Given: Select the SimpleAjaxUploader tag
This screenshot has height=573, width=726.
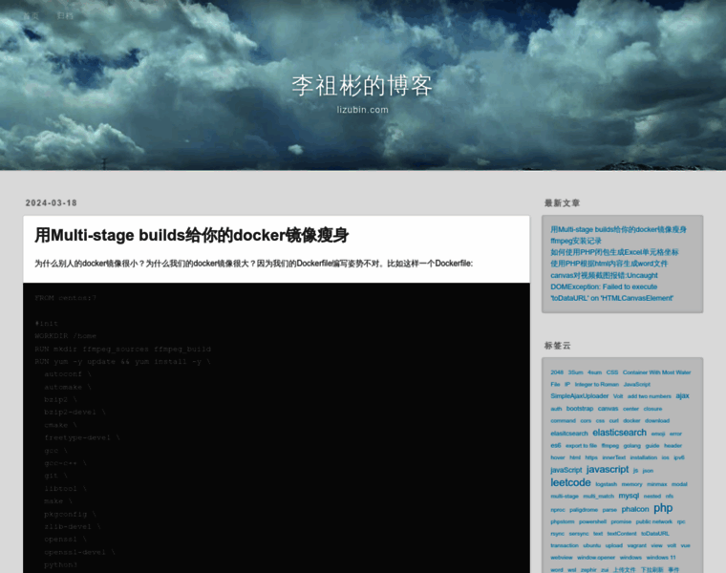Looking at the screenshot, I should 580,396.
